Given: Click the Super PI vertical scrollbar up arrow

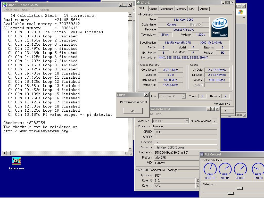Looking at the screenshot, I should coord(130,14).
